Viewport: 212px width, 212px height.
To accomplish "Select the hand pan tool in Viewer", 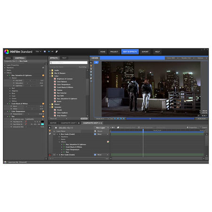I will [91, 65].
